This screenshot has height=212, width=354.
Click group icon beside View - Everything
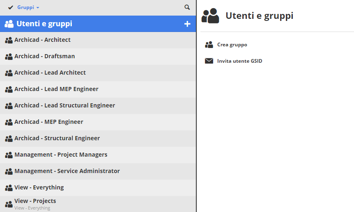pyautogui.click(x=9, y=188)
